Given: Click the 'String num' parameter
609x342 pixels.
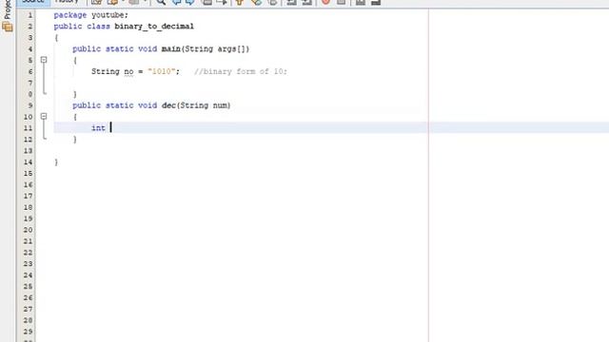Looking at the screenshot, I should [x=204, y=105].
